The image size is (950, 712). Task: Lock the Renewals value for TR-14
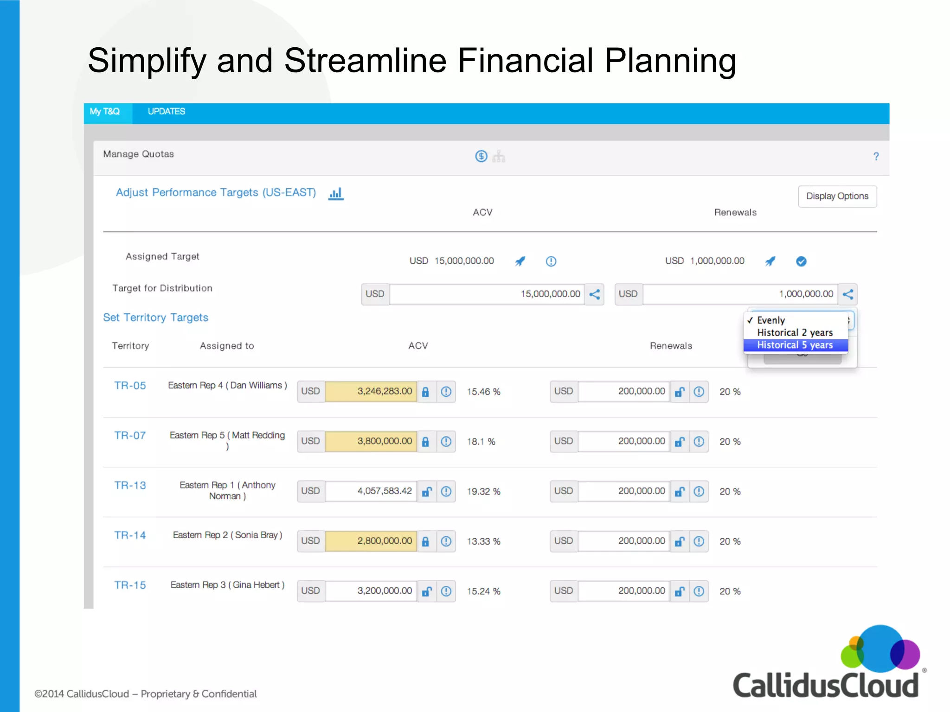pos(680,541)
